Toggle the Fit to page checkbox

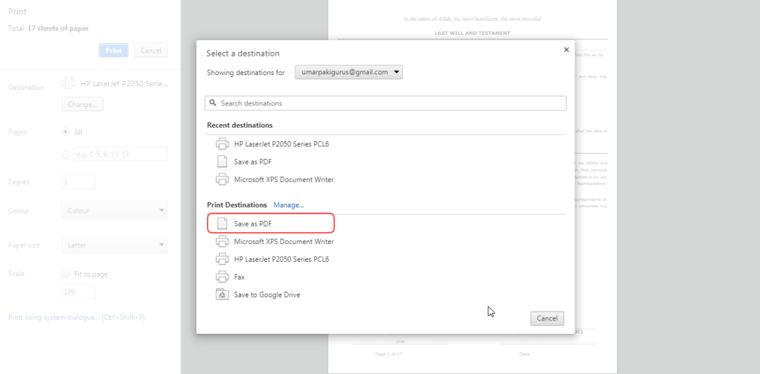65,274
